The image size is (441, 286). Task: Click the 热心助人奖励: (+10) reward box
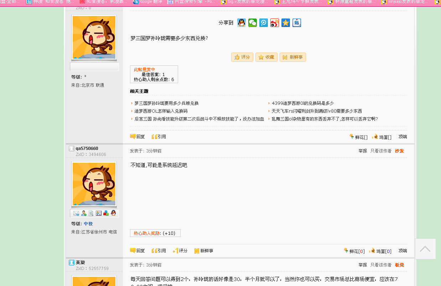[155, 233]
